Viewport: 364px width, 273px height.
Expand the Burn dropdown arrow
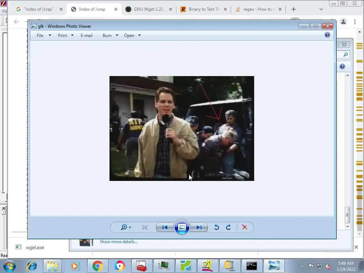pyautogui.click(x=117, y=35)
